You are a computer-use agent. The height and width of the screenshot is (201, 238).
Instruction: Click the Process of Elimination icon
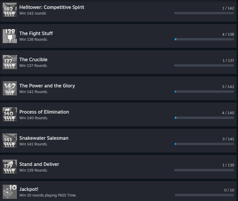tap(10, 114)
